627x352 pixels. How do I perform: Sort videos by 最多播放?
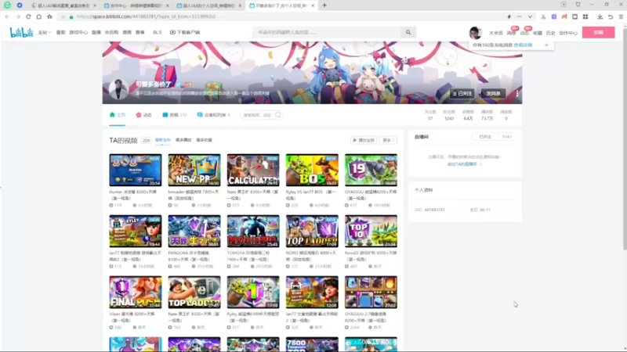[x=183, y=140]
